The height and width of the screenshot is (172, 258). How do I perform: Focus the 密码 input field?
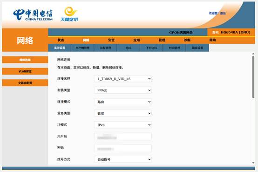123,148
